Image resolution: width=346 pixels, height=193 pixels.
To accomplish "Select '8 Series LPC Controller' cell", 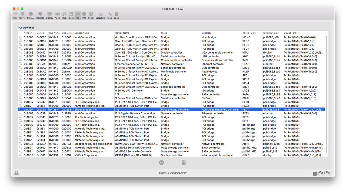I will click(129, 91).
